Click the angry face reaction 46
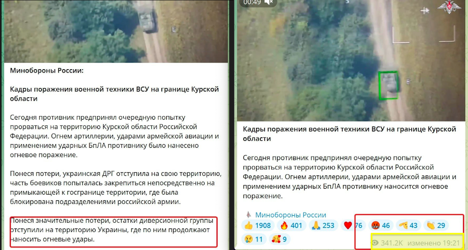The width and height of the screenshot is (468, 250). pyautogui.click(x=381, y=225)
